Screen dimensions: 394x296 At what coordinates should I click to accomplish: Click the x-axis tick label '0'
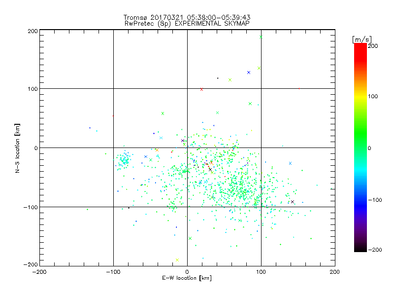click(187, 272)
